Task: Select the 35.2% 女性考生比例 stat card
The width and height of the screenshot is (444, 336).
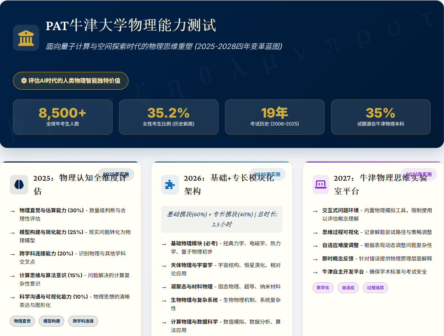Action: point(168,117)
